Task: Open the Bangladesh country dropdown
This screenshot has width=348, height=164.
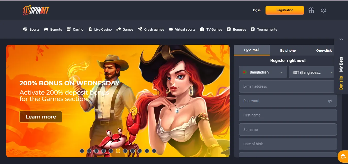Action: (x=263, y=72)
